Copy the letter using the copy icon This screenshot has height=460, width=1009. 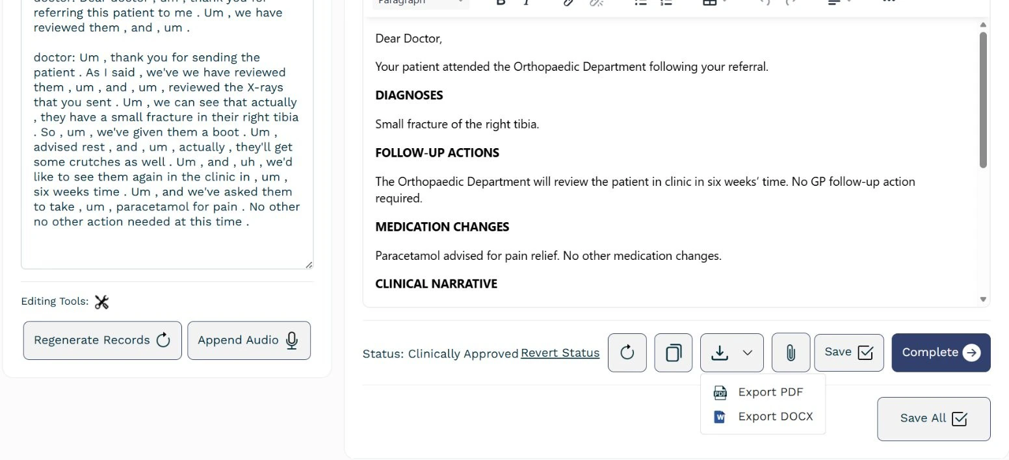point(673,352)
